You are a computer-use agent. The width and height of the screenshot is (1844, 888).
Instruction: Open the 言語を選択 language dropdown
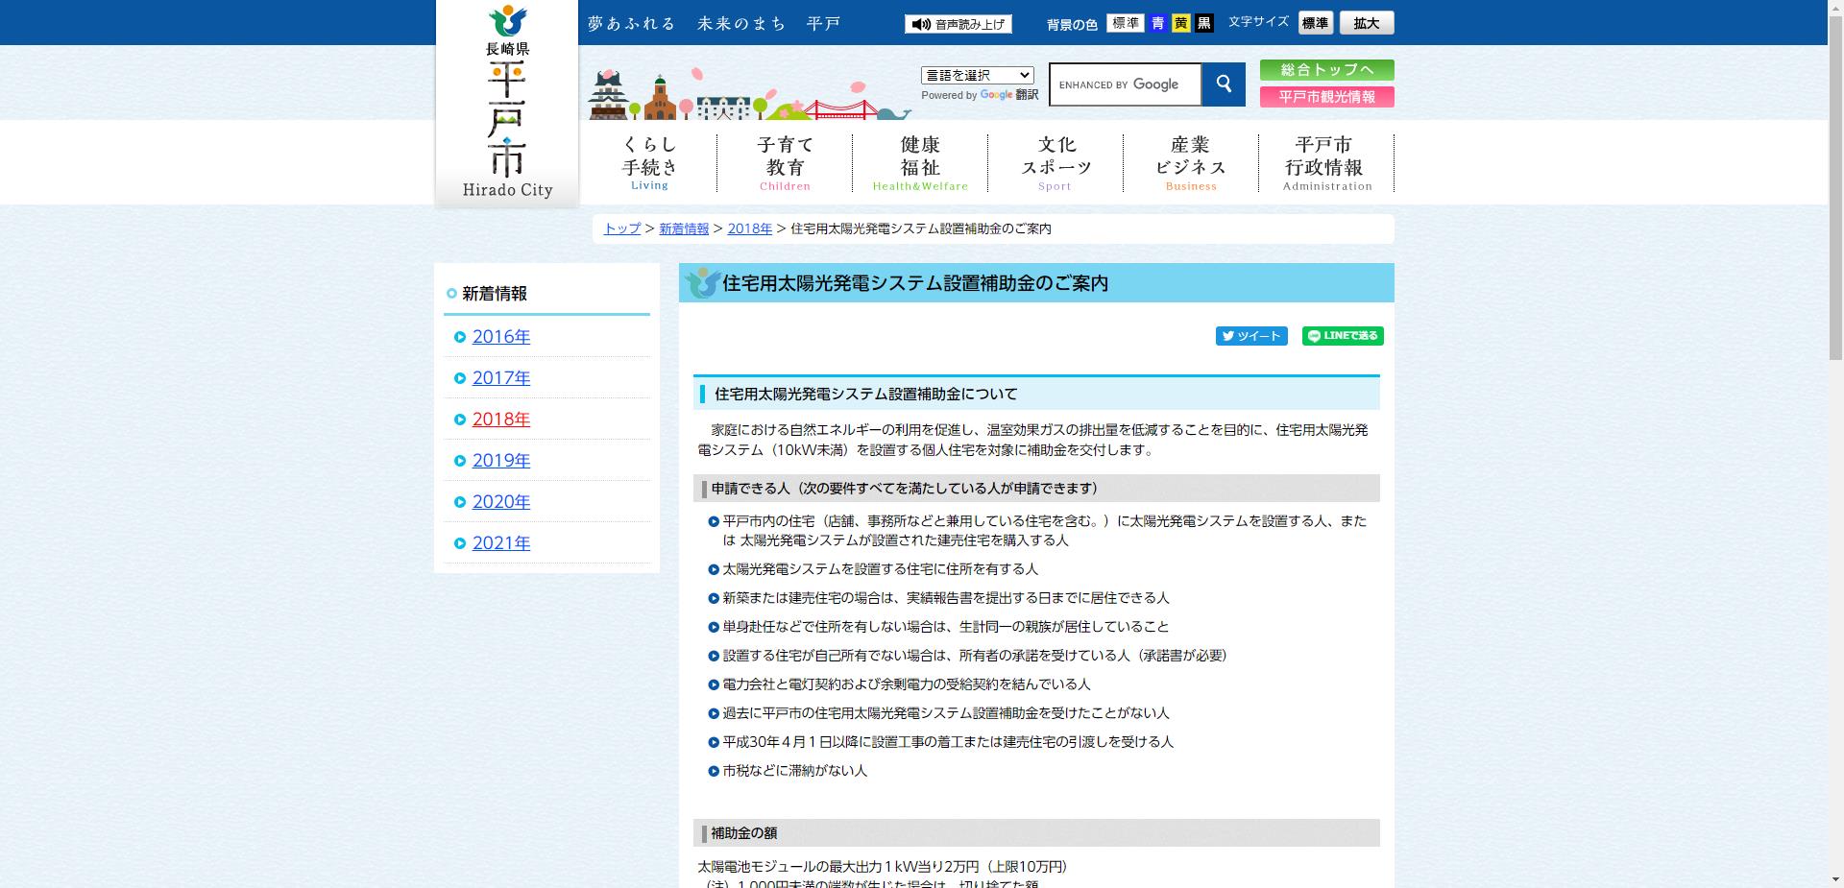976,75
